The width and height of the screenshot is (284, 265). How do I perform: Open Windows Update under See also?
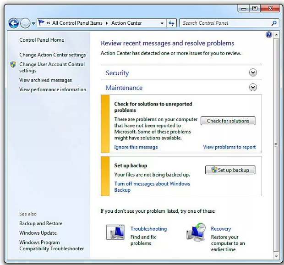(x=38, y=233)
